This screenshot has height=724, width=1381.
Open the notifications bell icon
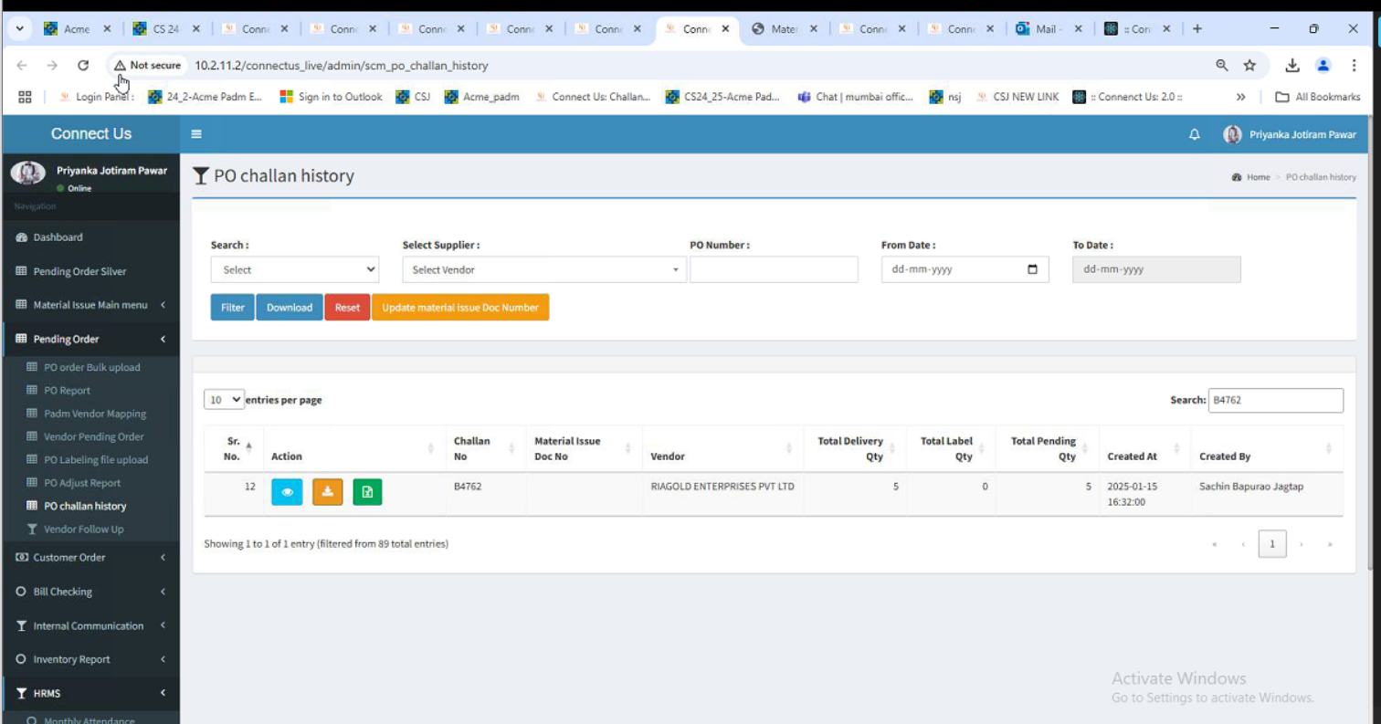click(x=1194, y=134)
